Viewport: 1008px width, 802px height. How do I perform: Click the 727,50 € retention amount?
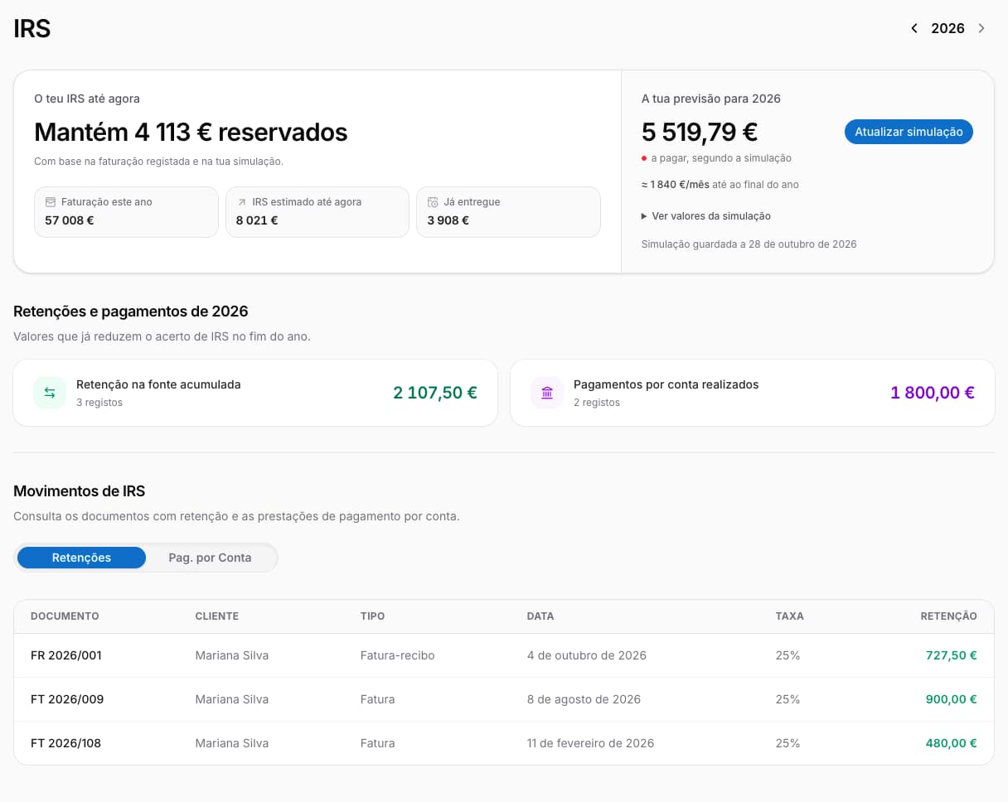click(x=951, y=655)
